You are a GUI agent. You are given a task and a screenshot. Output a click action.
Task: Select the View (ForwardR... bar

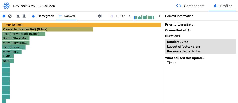(16, 43)
